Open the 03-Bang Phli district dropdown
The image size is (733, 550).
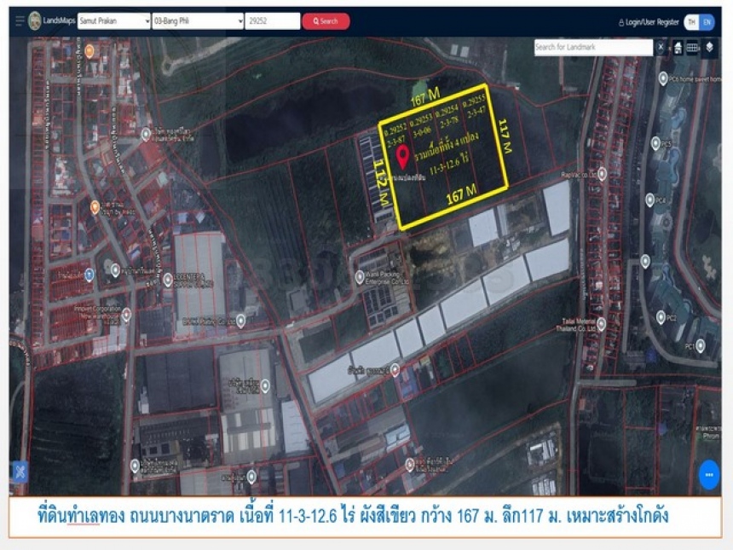click(197, 20)
